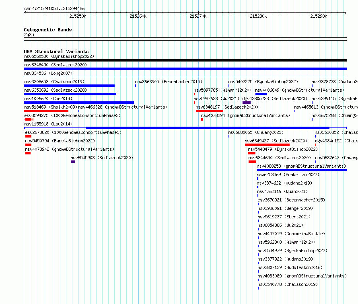This screenshot has width=358, height=304.
Task: Open nsv4073942 (gnomADStructuralVariants) label
Action: (x=70, y=149)
